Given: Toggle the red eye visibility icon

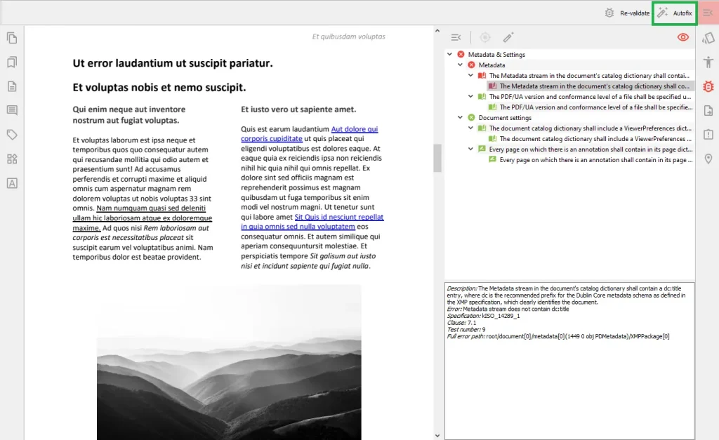Looking at the screenshot, I should pos(682,37).
